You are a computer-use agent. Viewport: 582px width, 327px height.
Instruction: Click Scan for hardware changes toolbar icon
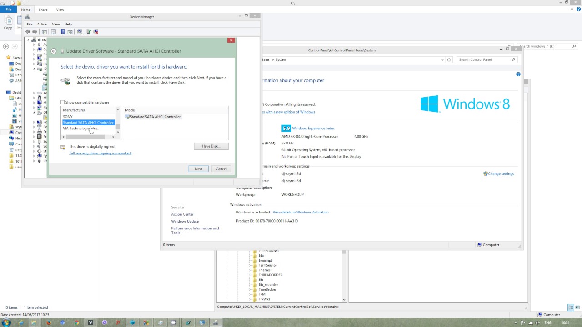[79, 32]
